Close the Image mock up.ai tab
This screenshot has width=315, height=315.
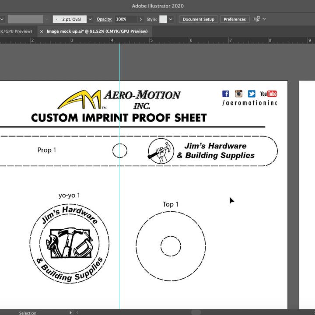click(x=42, y=31)
